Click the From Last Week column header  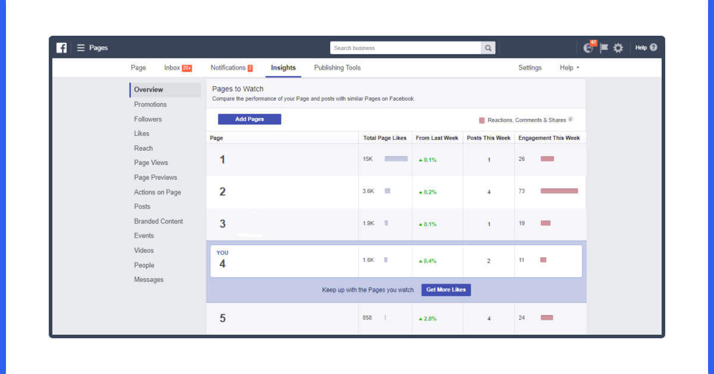[437, 138]
